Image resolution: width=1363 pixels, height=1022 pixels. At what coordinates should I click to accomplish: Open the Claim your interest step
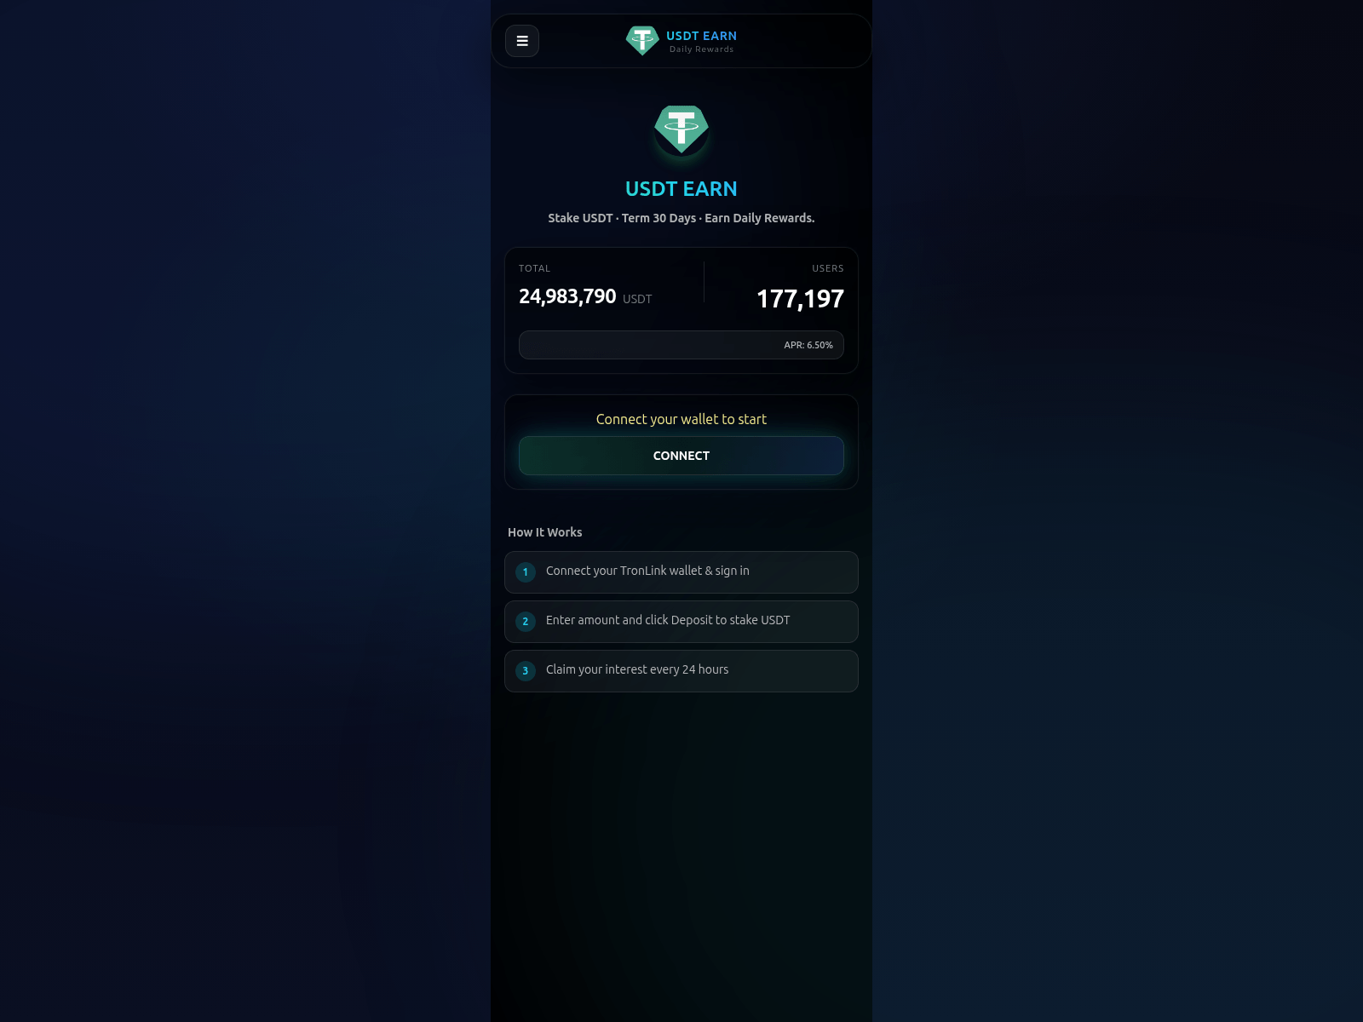pyautogui.click(x=681, y=671)
